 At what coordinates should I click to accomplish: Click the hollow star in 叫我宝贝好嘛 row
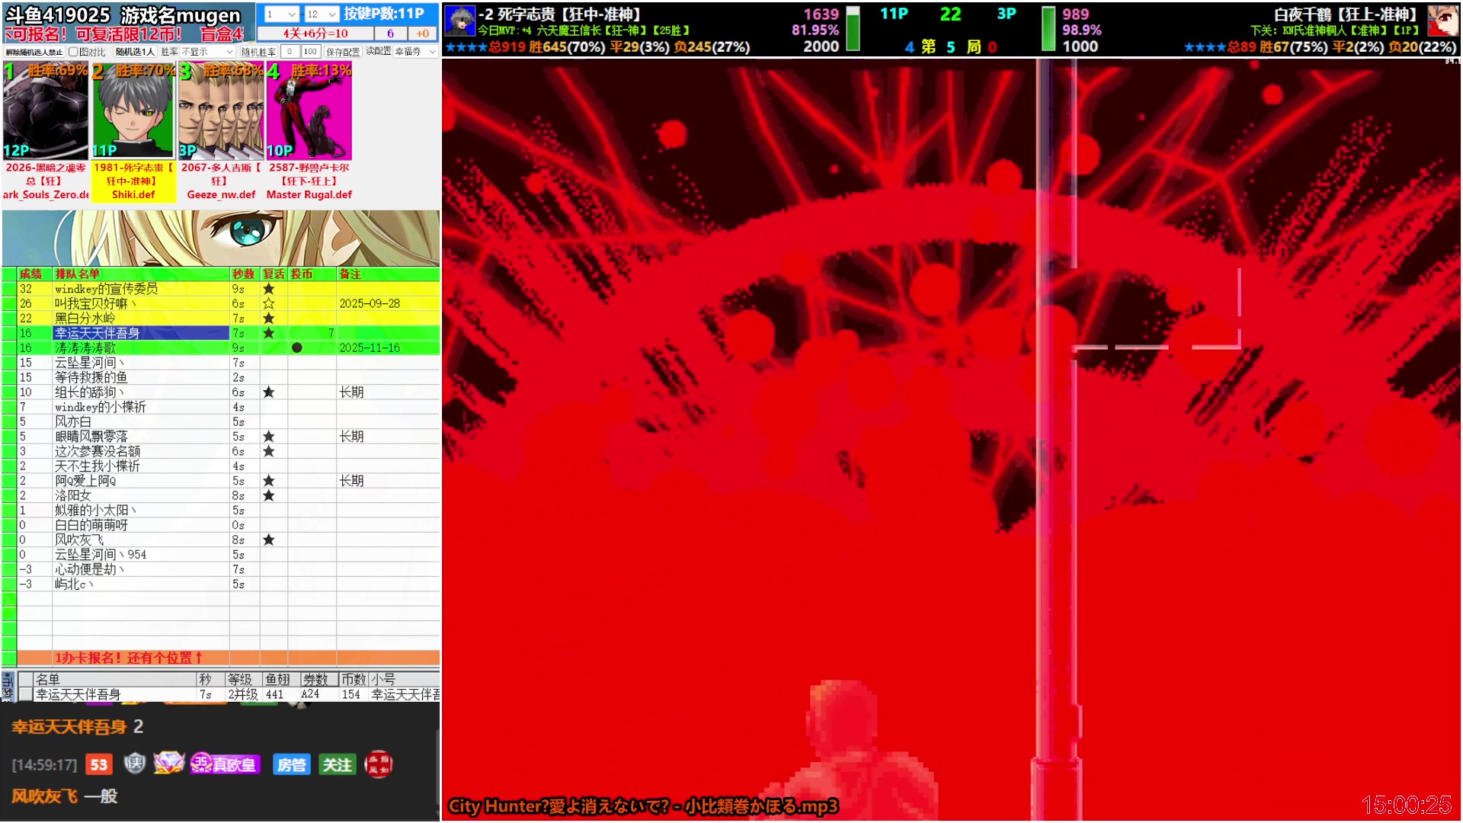[268, 303]
